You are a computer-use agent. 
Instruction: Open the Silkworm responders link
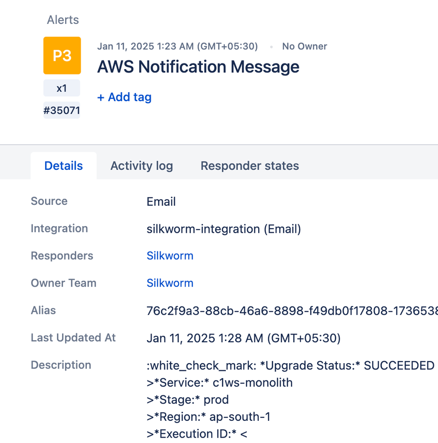(170, 255)
